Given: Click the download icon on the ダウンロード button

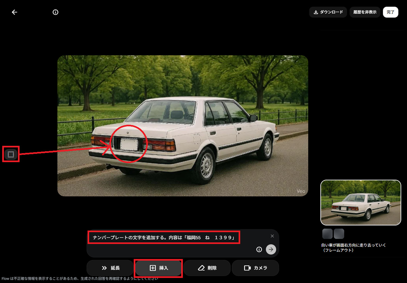Looking at the screenshot, I should 316,12.
